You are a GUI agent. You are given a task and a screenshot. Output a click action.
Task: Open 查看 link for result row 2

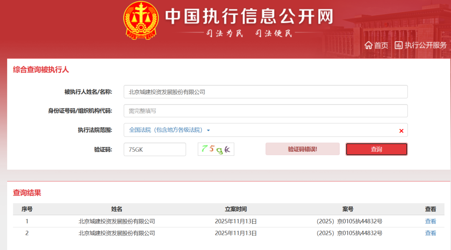coord(430,233)
